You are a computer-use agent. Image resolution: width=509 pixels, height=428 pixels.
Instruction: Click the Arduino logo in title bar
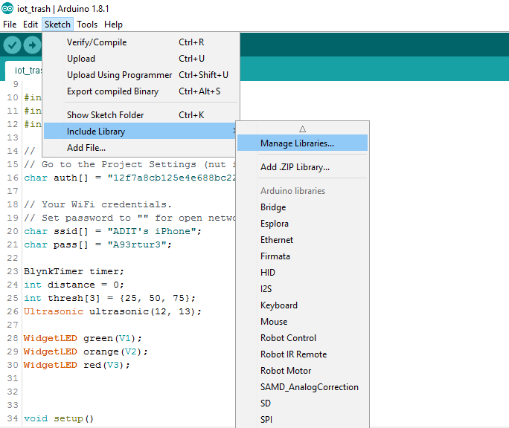(x=7, y=8)
